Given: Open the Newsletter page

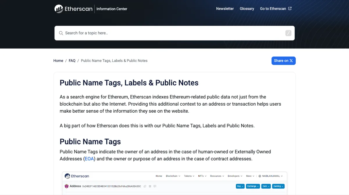Looking at the screenshot, I should [225, 9].
